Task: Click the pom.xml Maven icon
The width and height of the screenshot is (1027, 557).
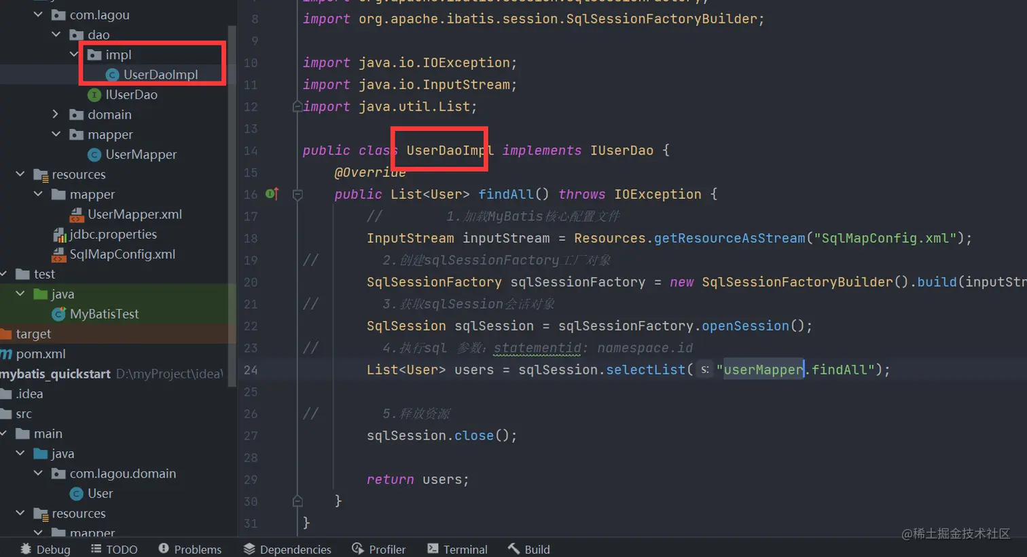Action: (6, 354)
